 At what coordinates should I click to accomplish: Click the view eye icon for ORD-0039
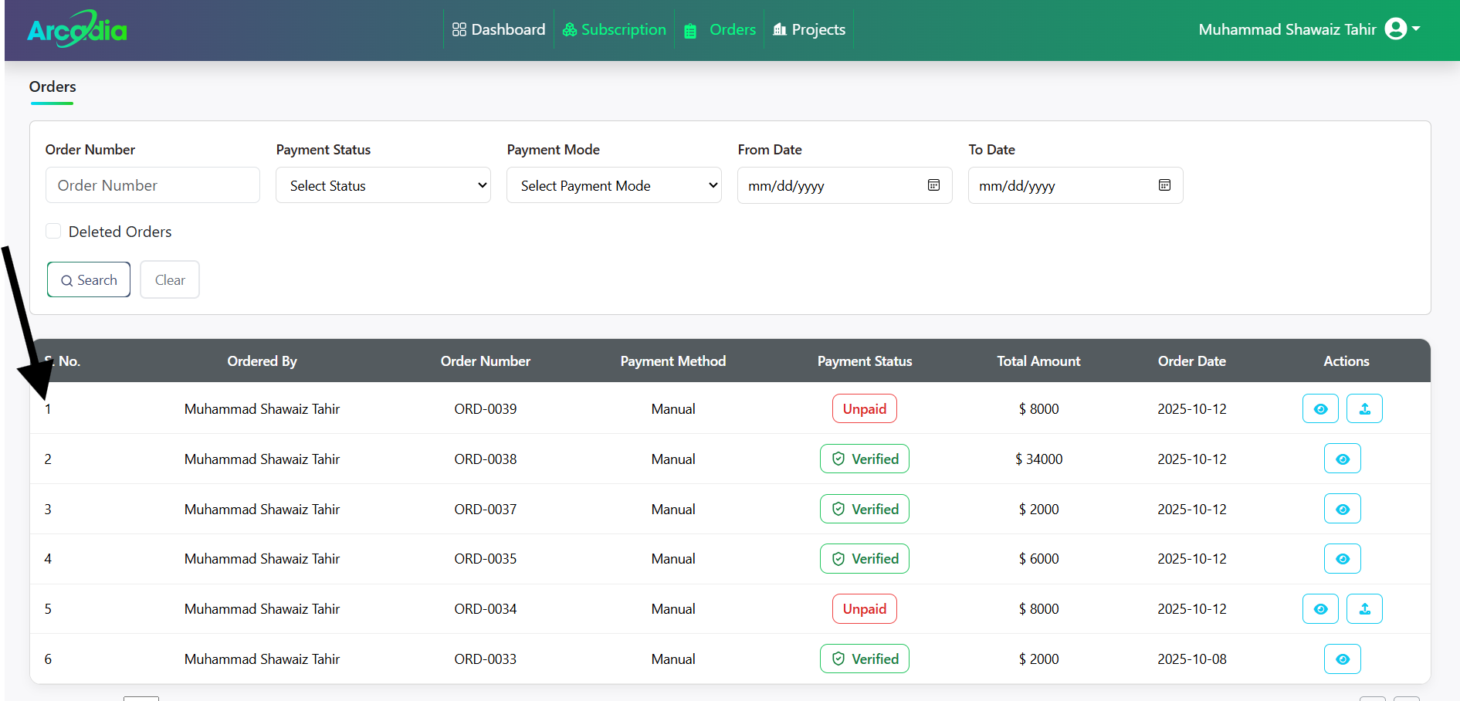point(1320,408)
